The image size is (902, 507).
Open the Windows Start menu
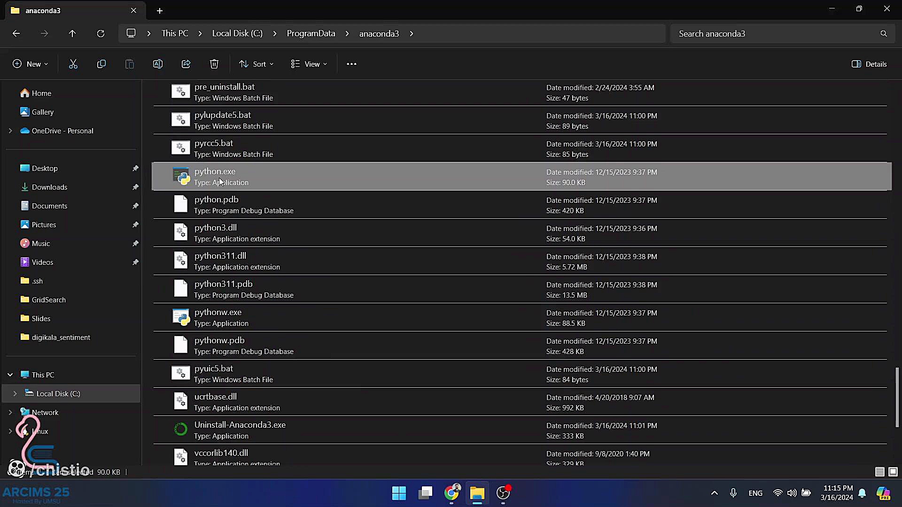click(399, 493)
